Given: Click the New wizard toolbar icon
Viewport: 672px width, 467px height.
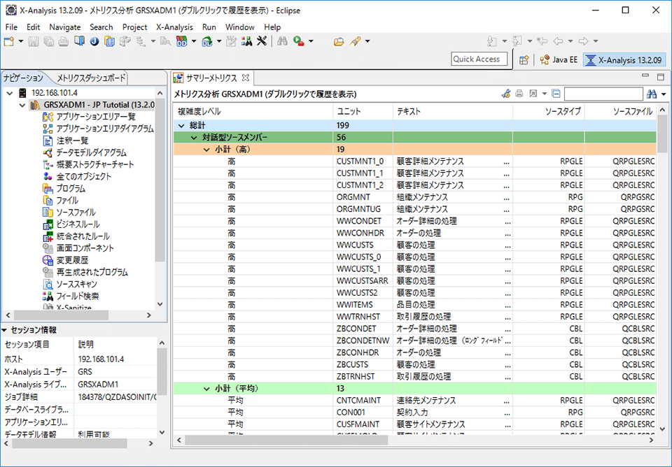Looking at the screenshot, I should pos(9,41).
